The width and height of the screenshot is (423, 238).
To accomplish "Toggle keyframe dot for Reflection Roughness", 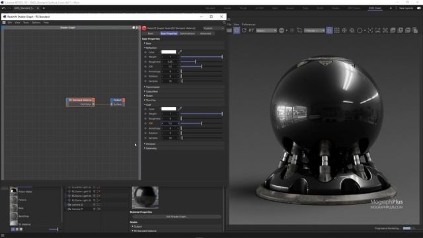I will click(145, 61).
